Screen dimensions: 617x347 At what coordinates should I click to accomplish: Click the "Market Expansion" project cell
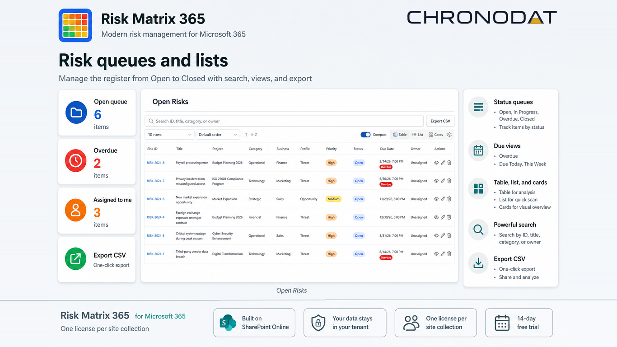(x=224, y=199)
